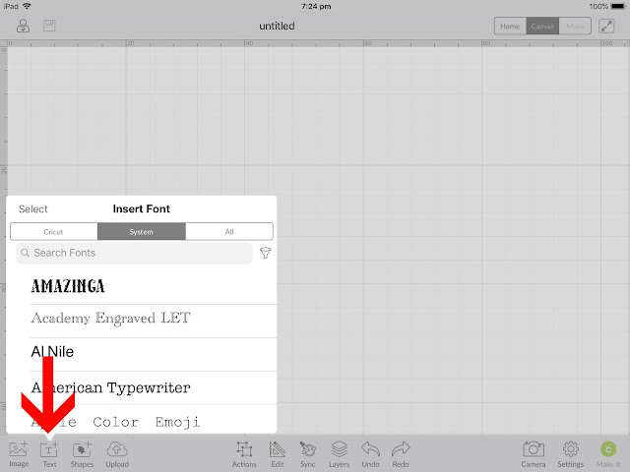The image size is (630, 472).
Task: Toggle fullscreen with the expand arrows icon
Action: tap(606, 27)
